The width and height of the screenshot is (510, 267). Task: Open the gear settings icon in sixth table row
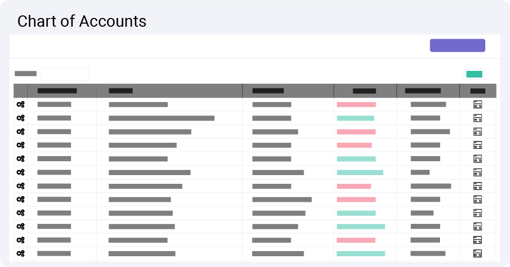point(21,173)
